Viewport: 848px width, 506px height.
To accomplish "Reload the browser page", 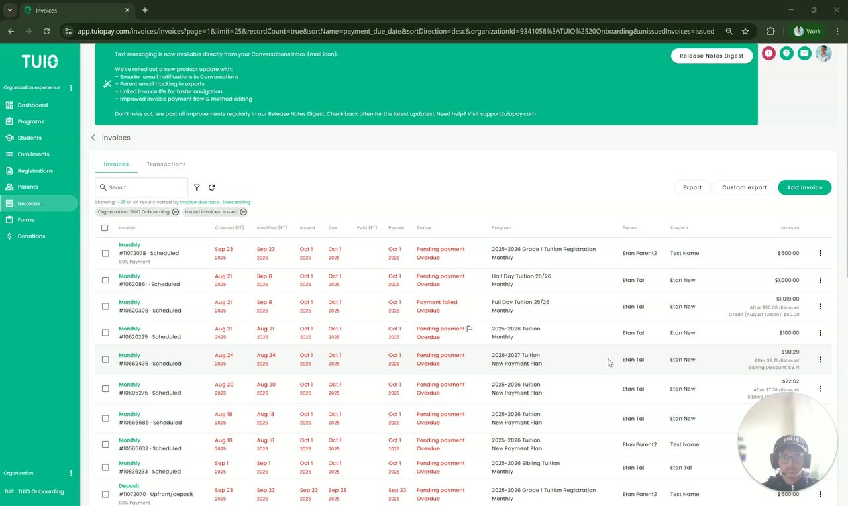I will click(x=46, y=31).
